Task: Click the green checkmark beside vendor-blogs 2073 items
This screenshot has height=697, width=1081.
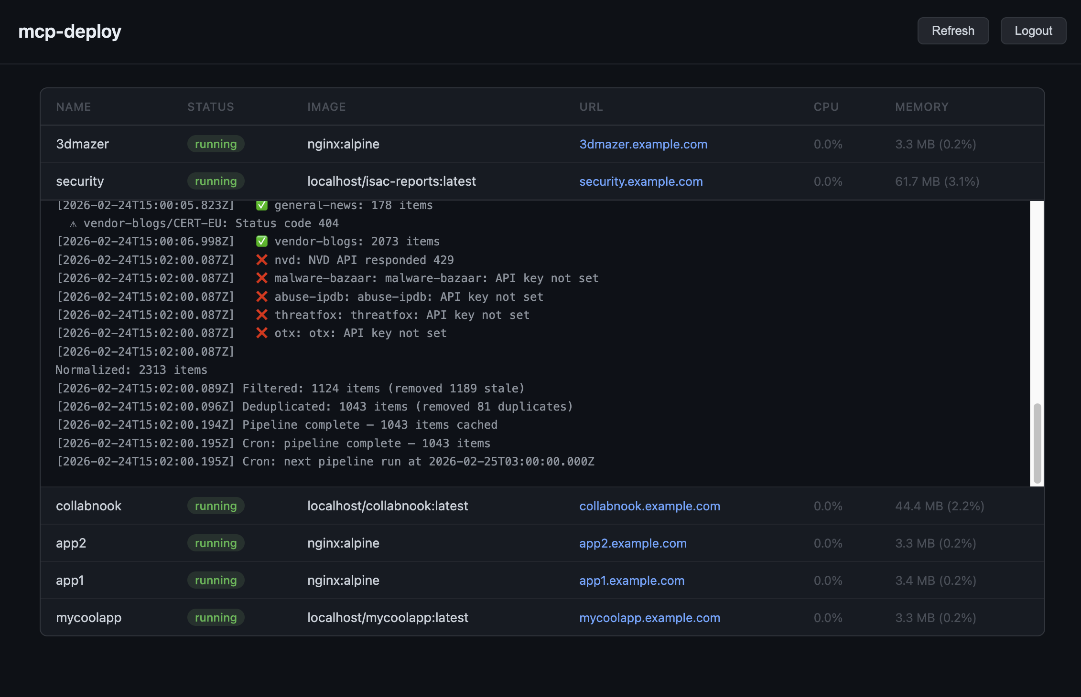Action: 261,241
